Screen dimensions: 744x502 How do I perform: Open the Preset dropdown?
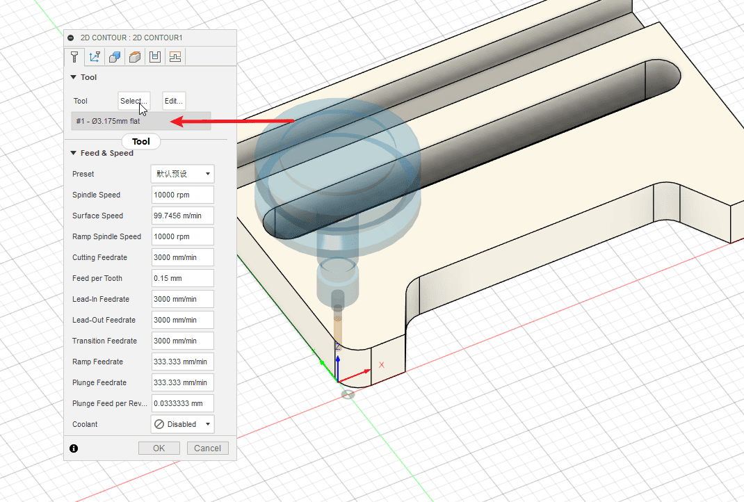pos(182,174)
